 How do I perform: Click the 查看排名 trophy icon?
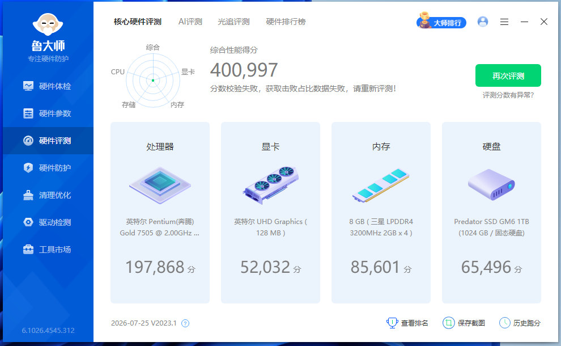pyautogui.click(x=392, y=323)
